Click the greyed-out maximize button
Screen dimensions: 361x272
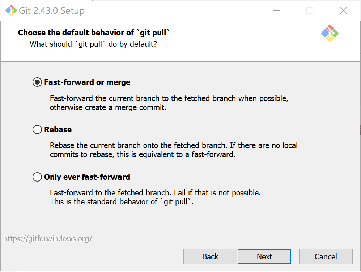point(310,10)
